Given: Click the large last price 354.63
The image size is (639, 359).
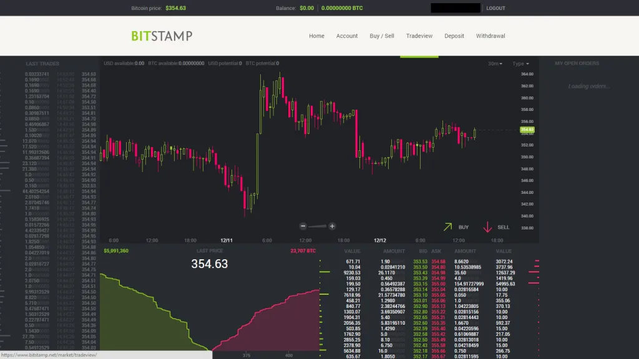Looking at the screenshot, I should 210,264.
